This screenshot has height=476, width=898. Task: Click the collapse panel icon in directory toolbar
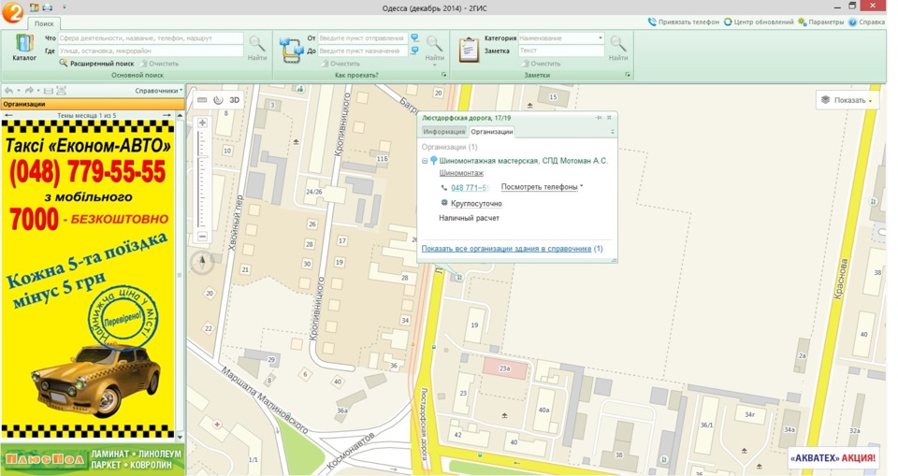click(x=48, y=91)
